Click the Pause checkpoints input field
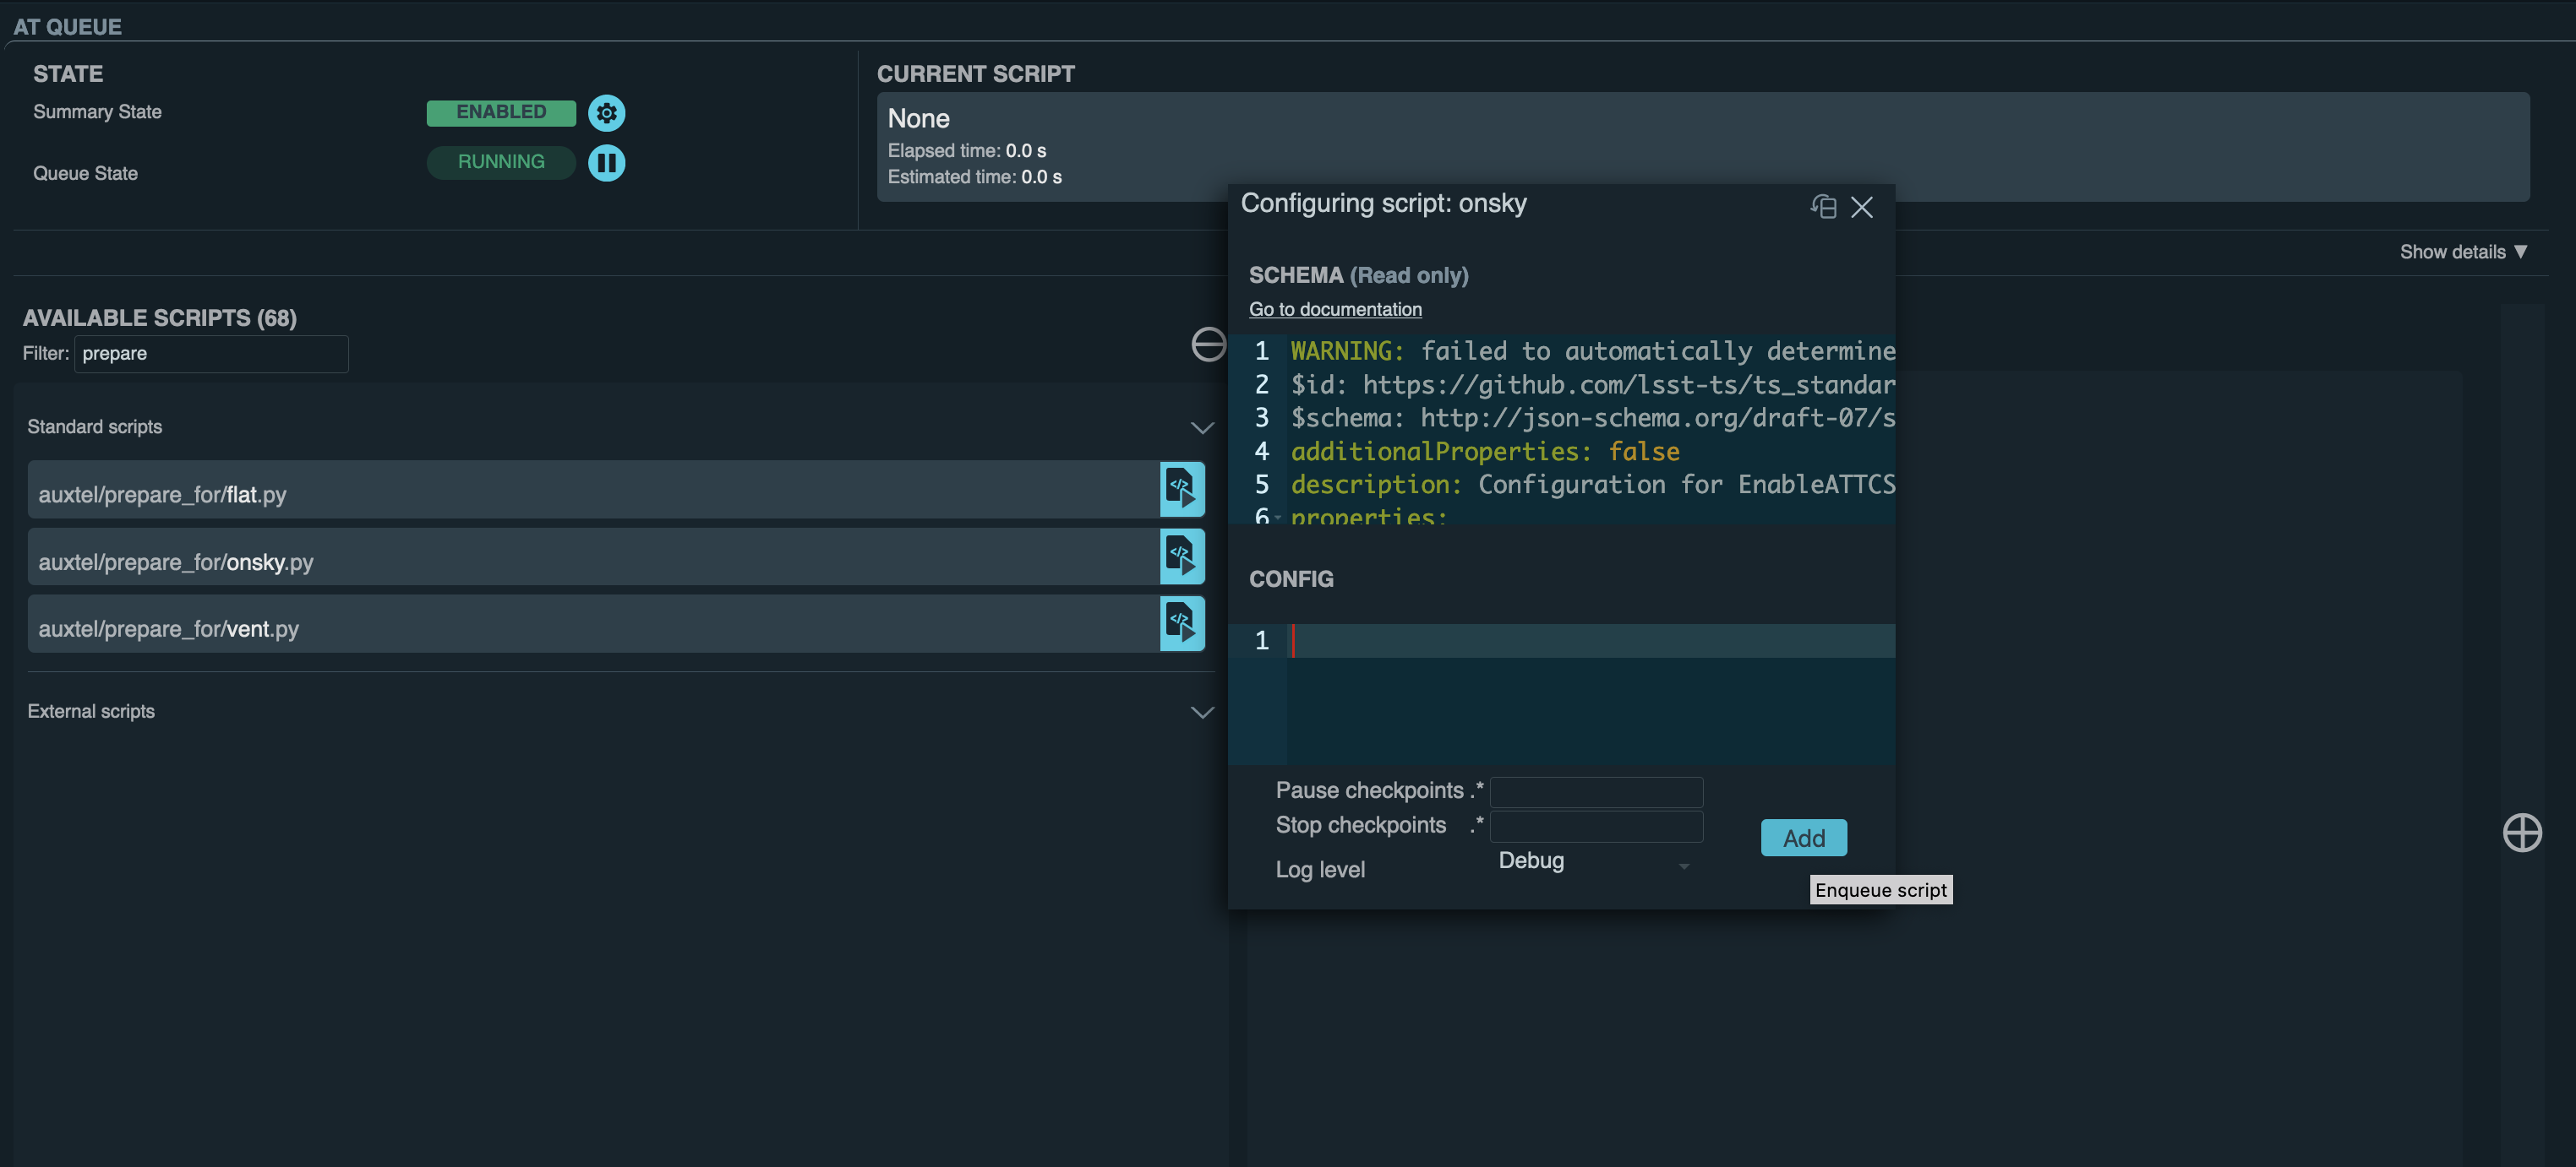2576x1167 pixels. click(1596, 791)
